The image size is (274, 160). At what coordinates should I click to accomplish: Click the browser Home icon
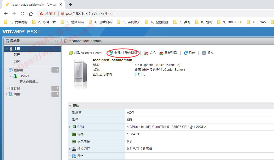pos(31,14)
